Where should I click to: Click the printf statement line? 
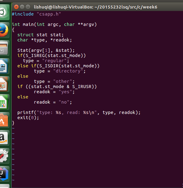click(79, 112)
